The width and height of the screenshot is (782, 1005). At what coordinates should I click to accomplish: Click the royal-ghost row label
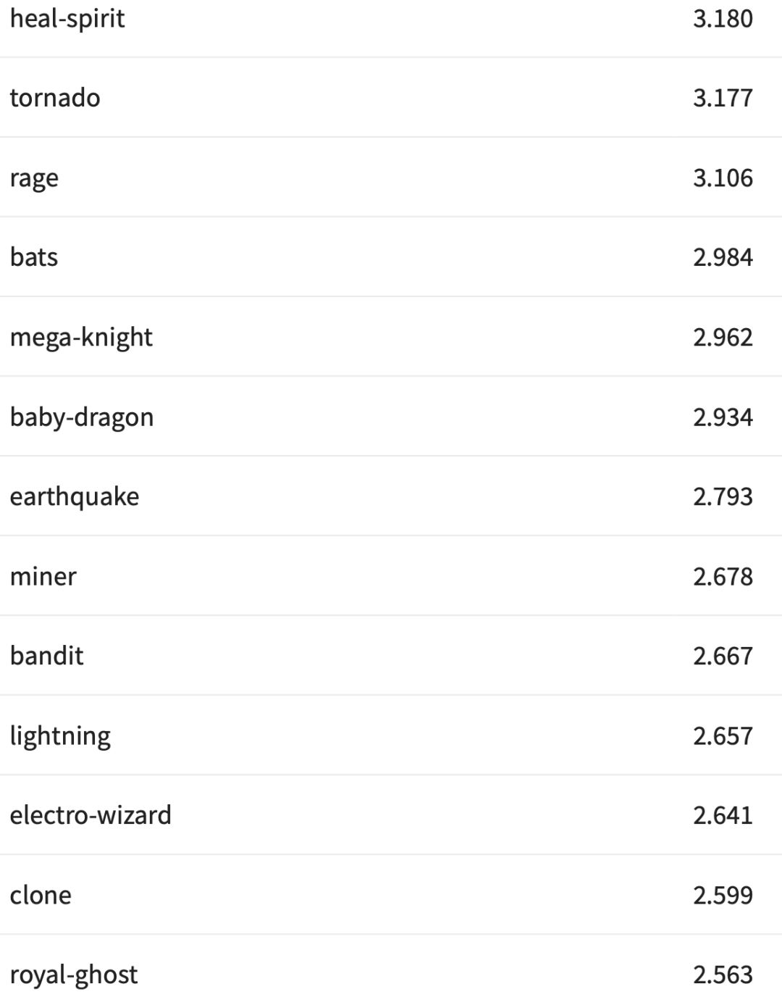coord(74,975)
